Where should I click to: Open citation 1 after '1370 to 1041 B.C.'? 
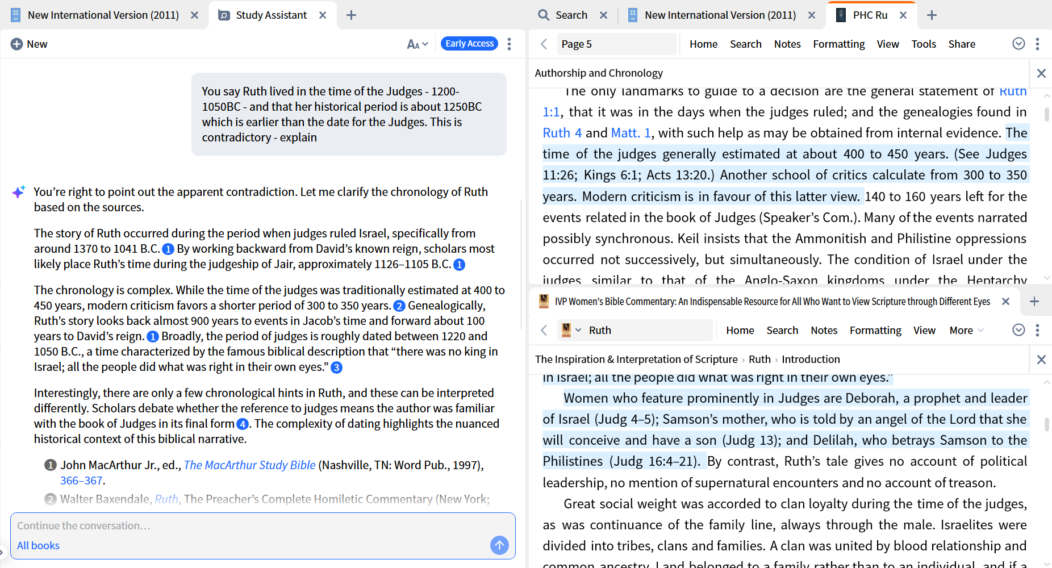168,249
